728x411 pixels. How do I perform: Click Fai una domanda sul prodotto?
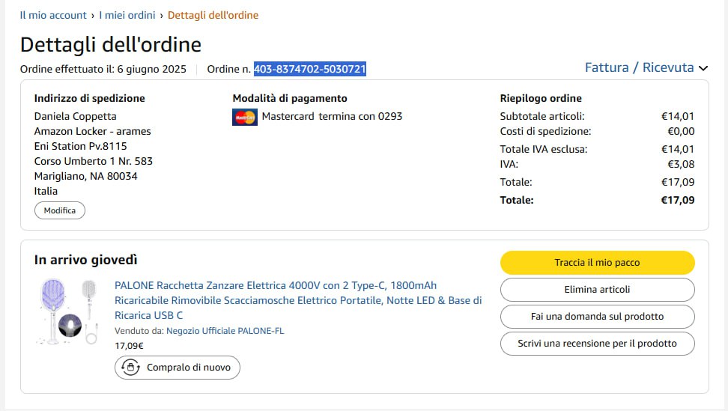[x=597, y=317]
